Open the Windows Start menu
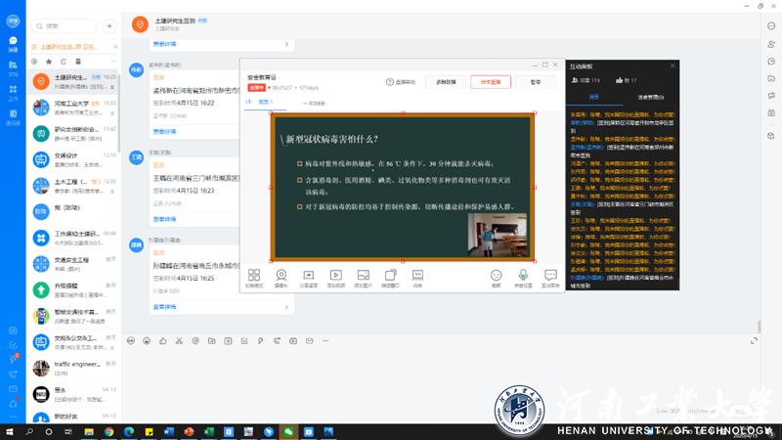Screen dimensions: 782x440 pos(10,431)
